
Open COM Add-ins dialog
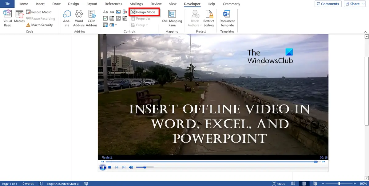tap(92, 18)
